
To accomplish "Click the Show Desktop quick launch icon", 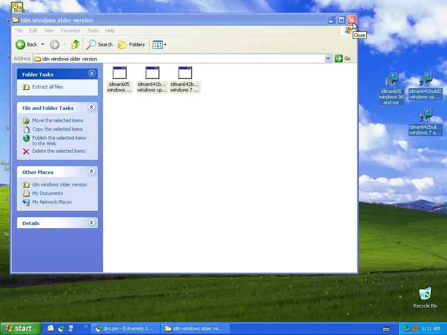I will point(71,328).
